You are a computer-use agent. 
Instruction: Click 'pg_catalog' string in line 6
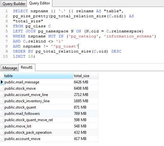(x=84, y=36)
